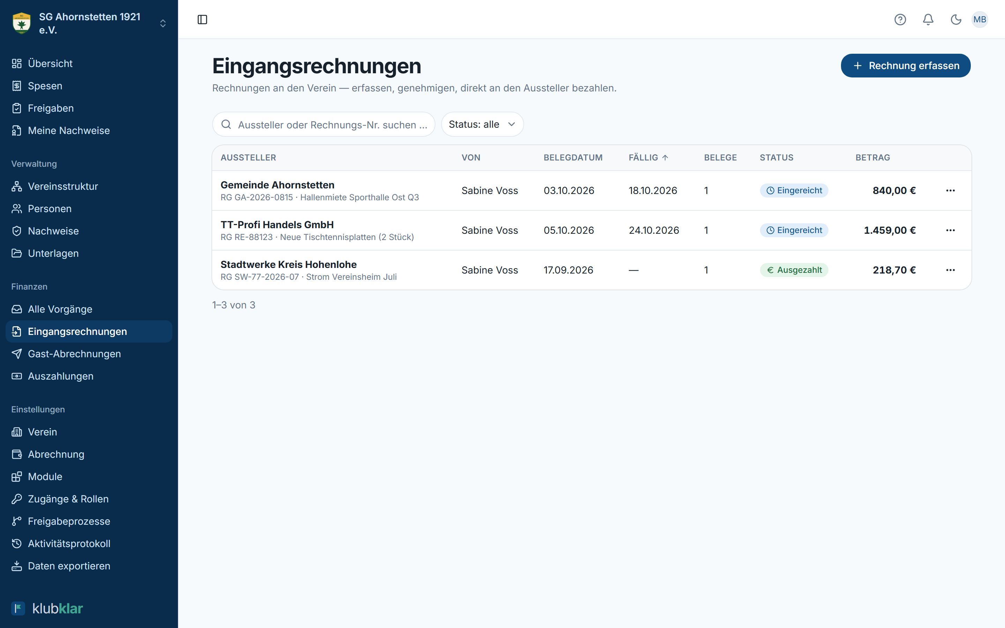1005x628 pixels.
Task: Click the Personen users icon
Action: (x=17, y=209)
